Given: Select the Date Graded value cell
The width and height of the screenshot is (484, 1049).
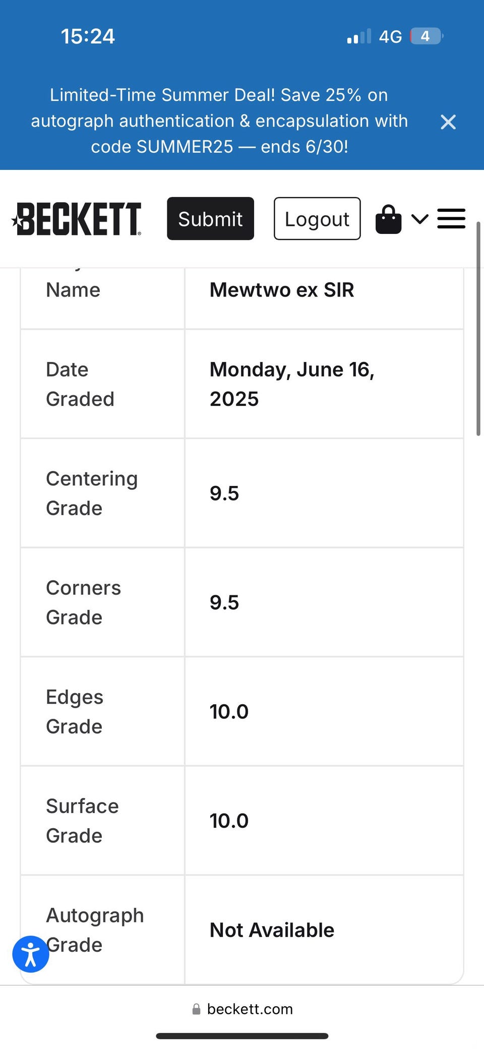Looking at the screenshot, I should coord(324,384).
